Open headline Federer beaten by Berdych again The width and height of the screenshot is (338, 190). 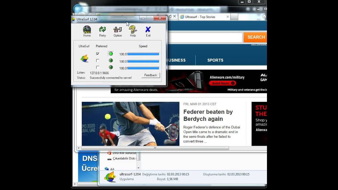[208, 115]
